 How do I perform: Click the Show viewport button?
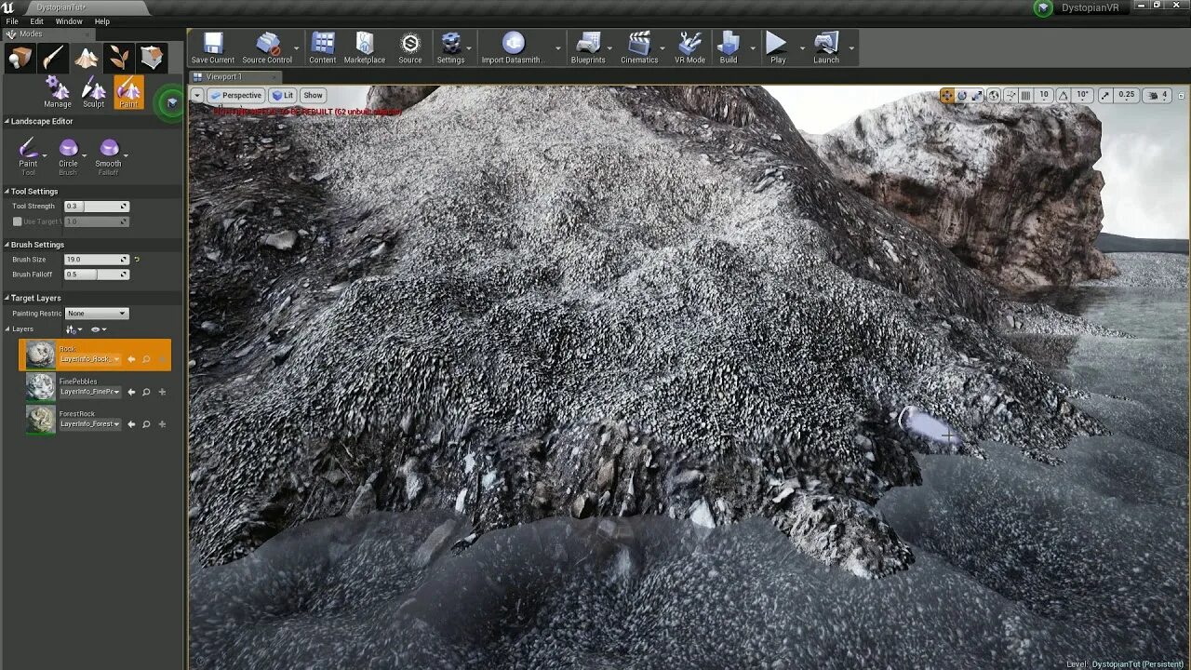point(314,95)
